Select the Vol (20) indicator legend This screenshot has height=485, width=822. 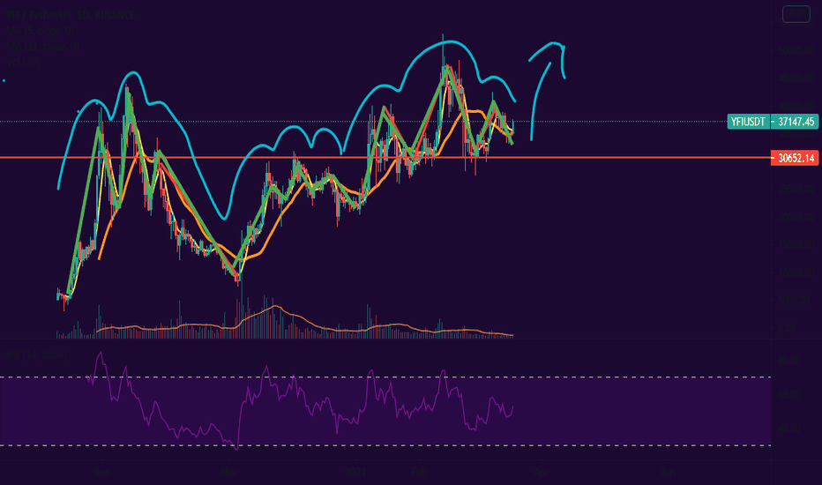point(23,62)
